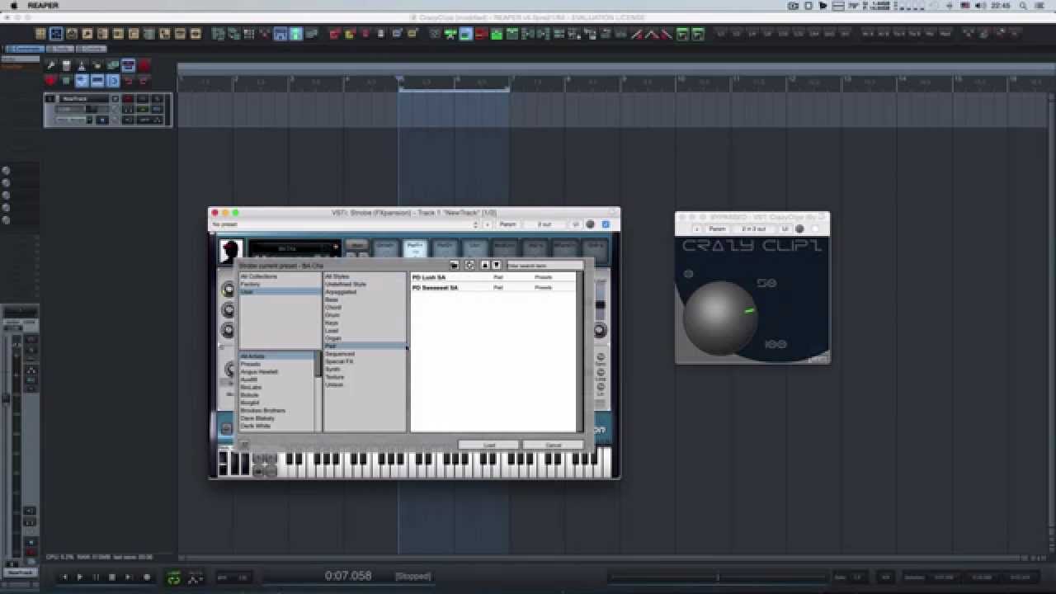The image size is (1056, 594).
Task: Select the Texture style in Strobe browser
Action: (365, 377)
